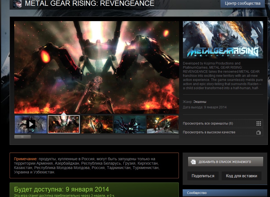Click ДОБАВИТЬ В СПИСОК ЖЕЛАЕМОГО button

click(x=226, y=162)
